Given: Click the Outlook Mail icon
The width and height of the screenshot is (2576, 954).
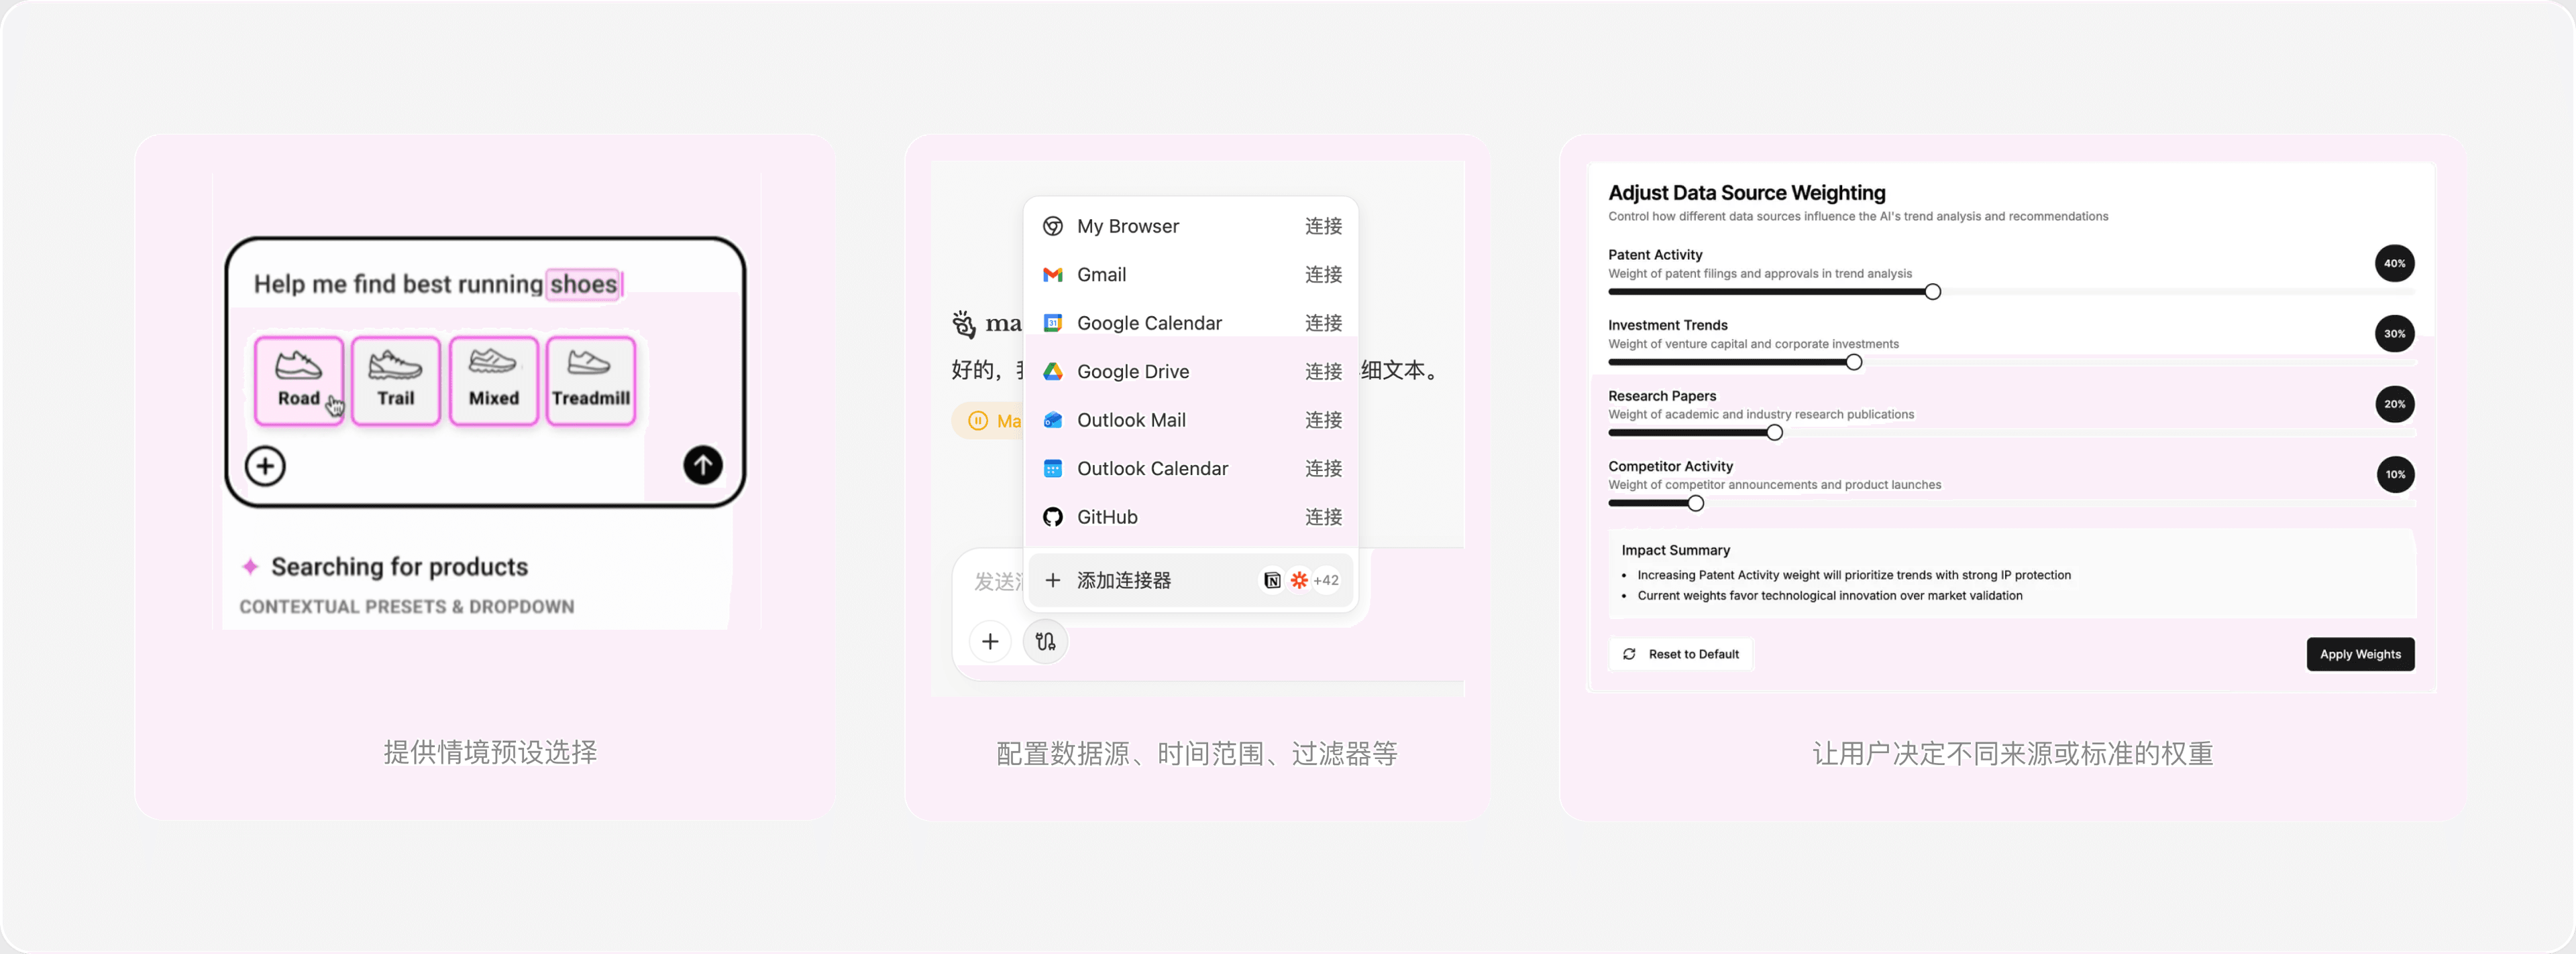Looking at the screenshot, I should (x=1052, y=419).
